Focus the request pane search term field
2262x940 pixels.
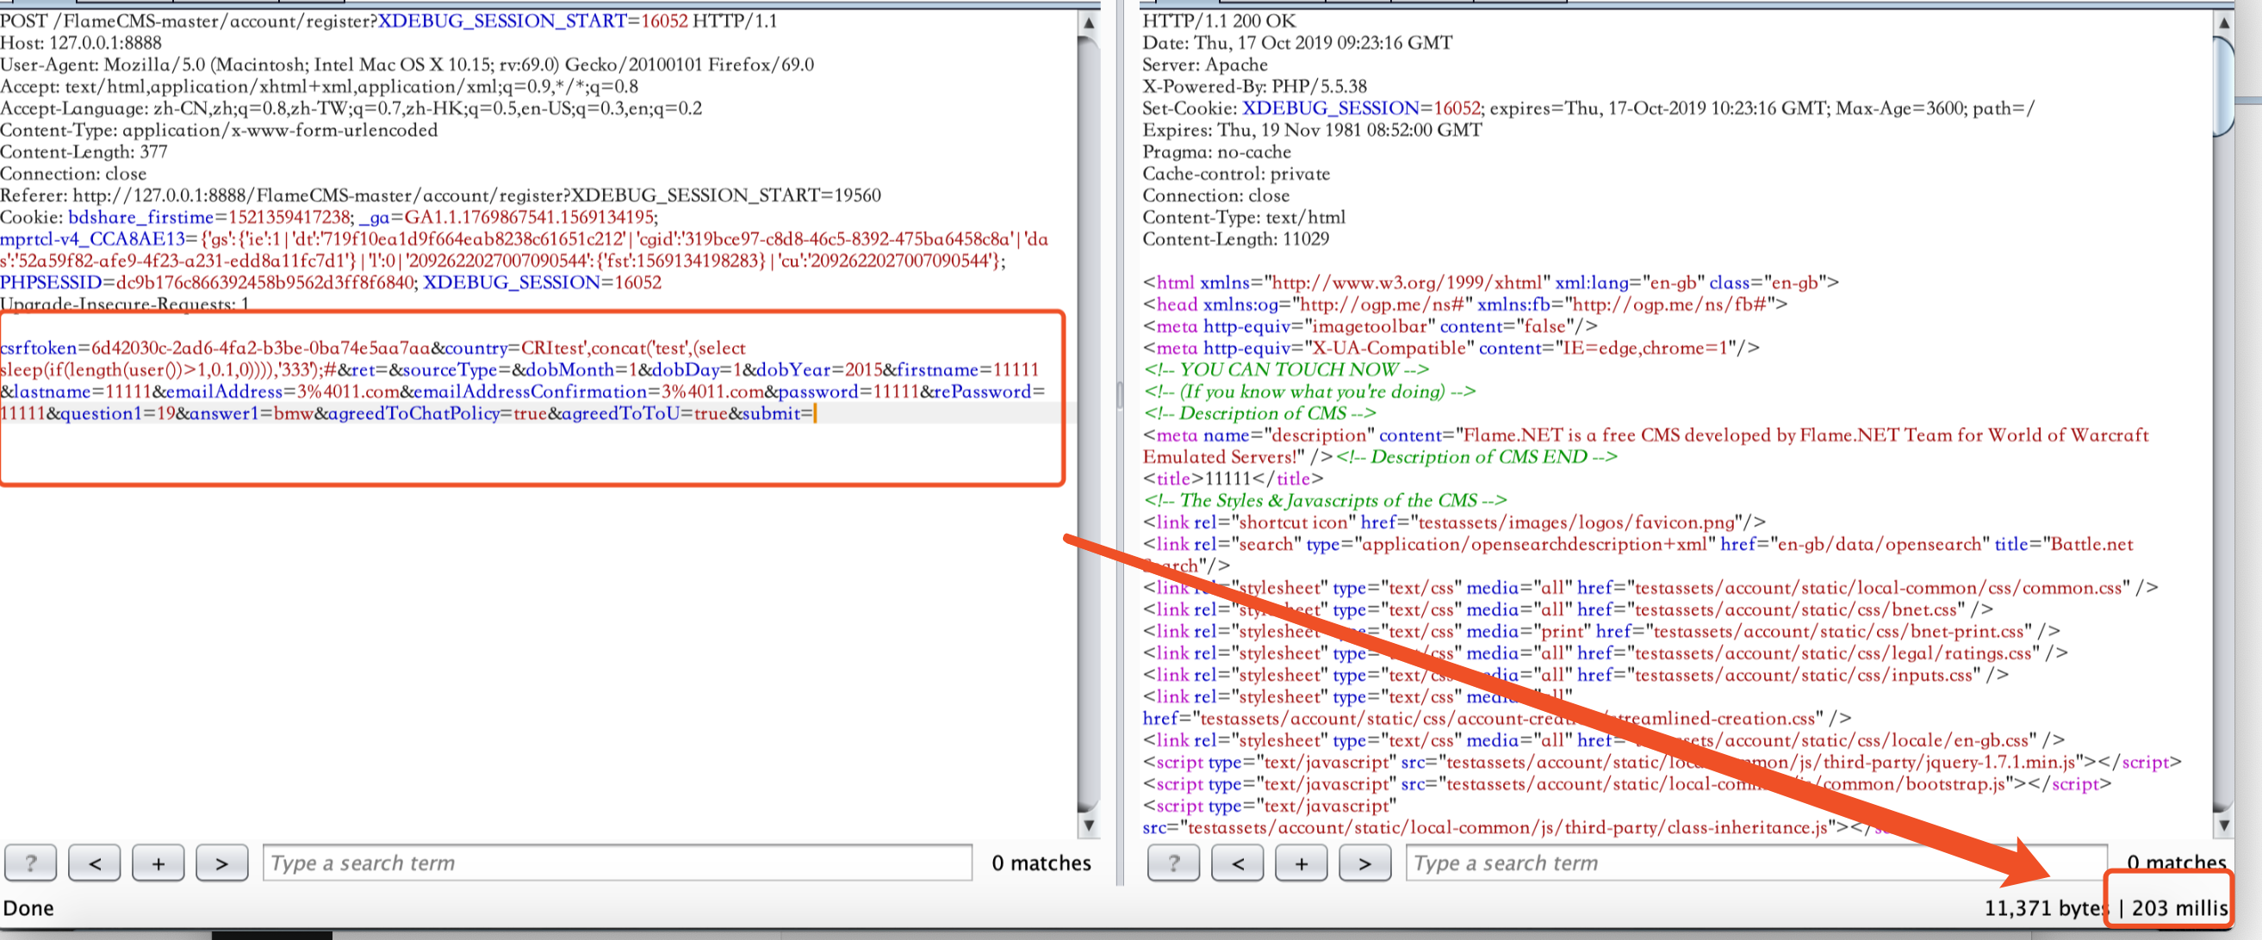(618, 863)
